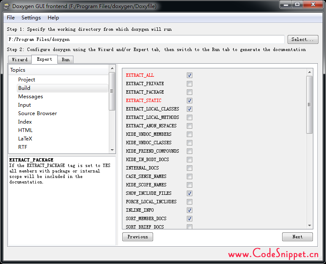Image resolution: width=326 pixels, height=264 pixels.
Task: Switch to the Run tab
Action: 65,59
